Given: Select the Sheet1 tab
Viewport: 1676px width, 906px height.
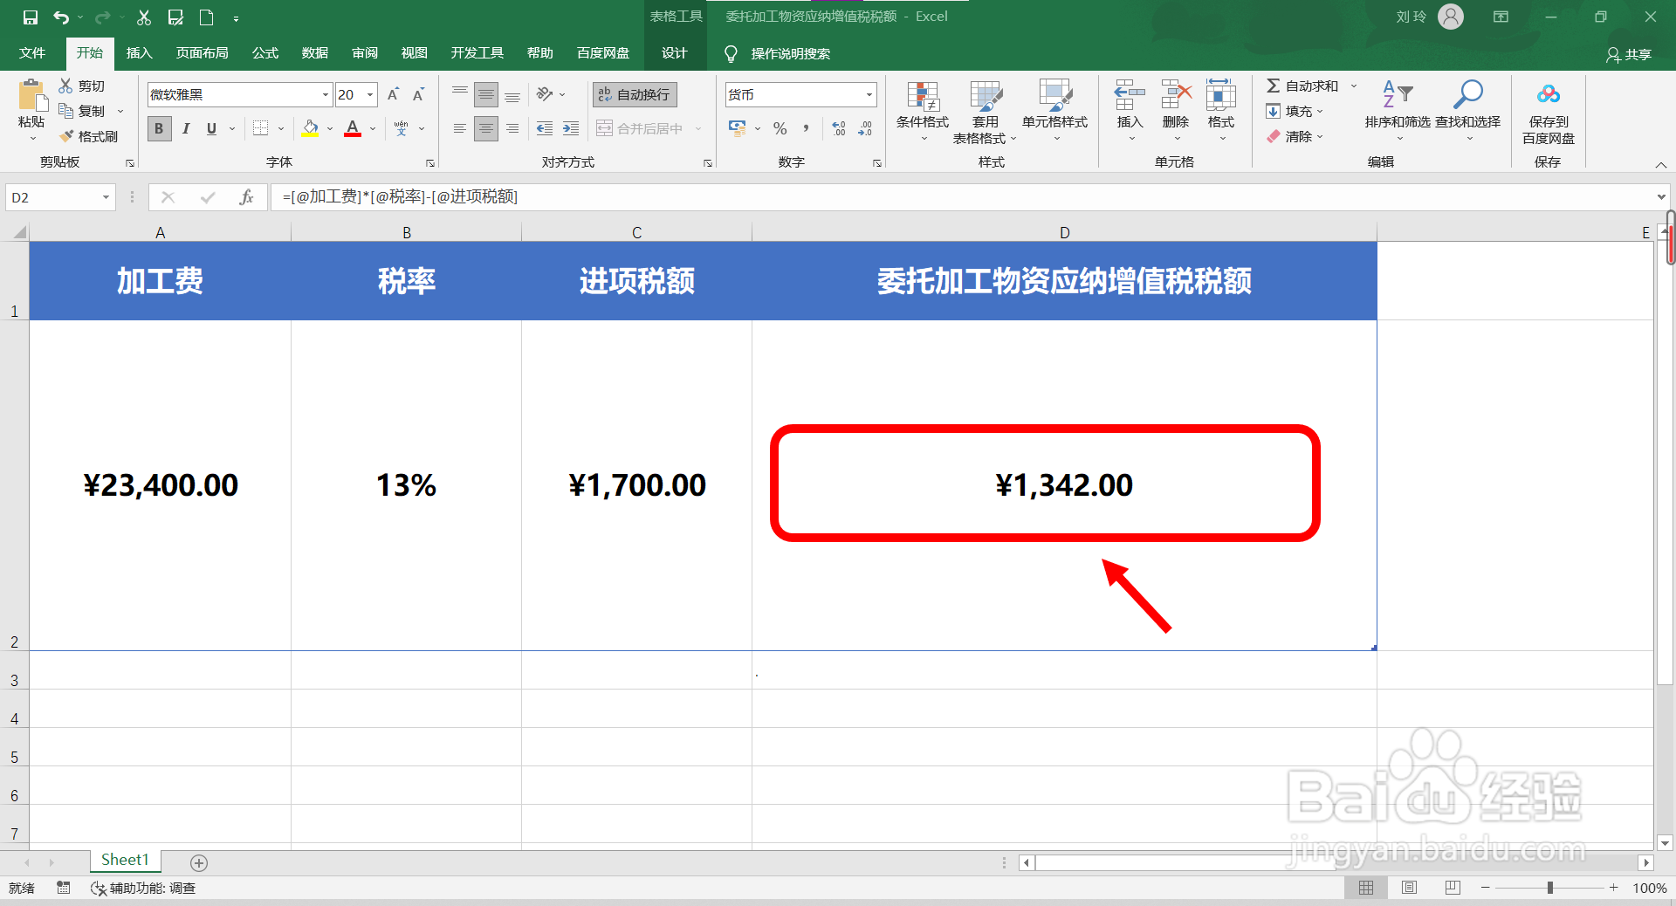Looking at the screenshot, I should (x=125, y=861).
